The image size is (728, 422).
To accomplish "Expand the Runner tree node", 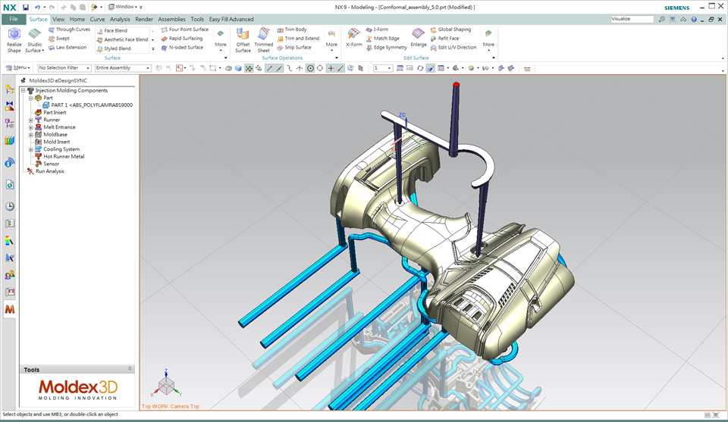I will [31, 120].
